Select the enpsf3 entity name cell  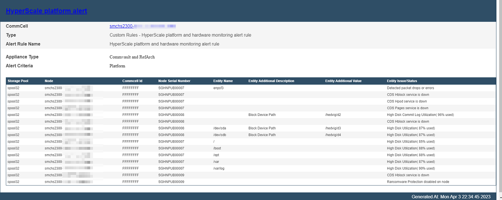click(x=218, y=88)
